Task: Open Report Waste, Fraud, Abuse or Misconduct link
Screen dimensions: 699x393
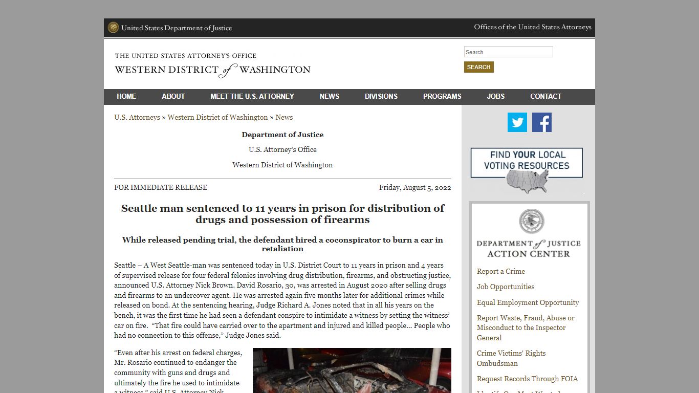Action: 526,327
